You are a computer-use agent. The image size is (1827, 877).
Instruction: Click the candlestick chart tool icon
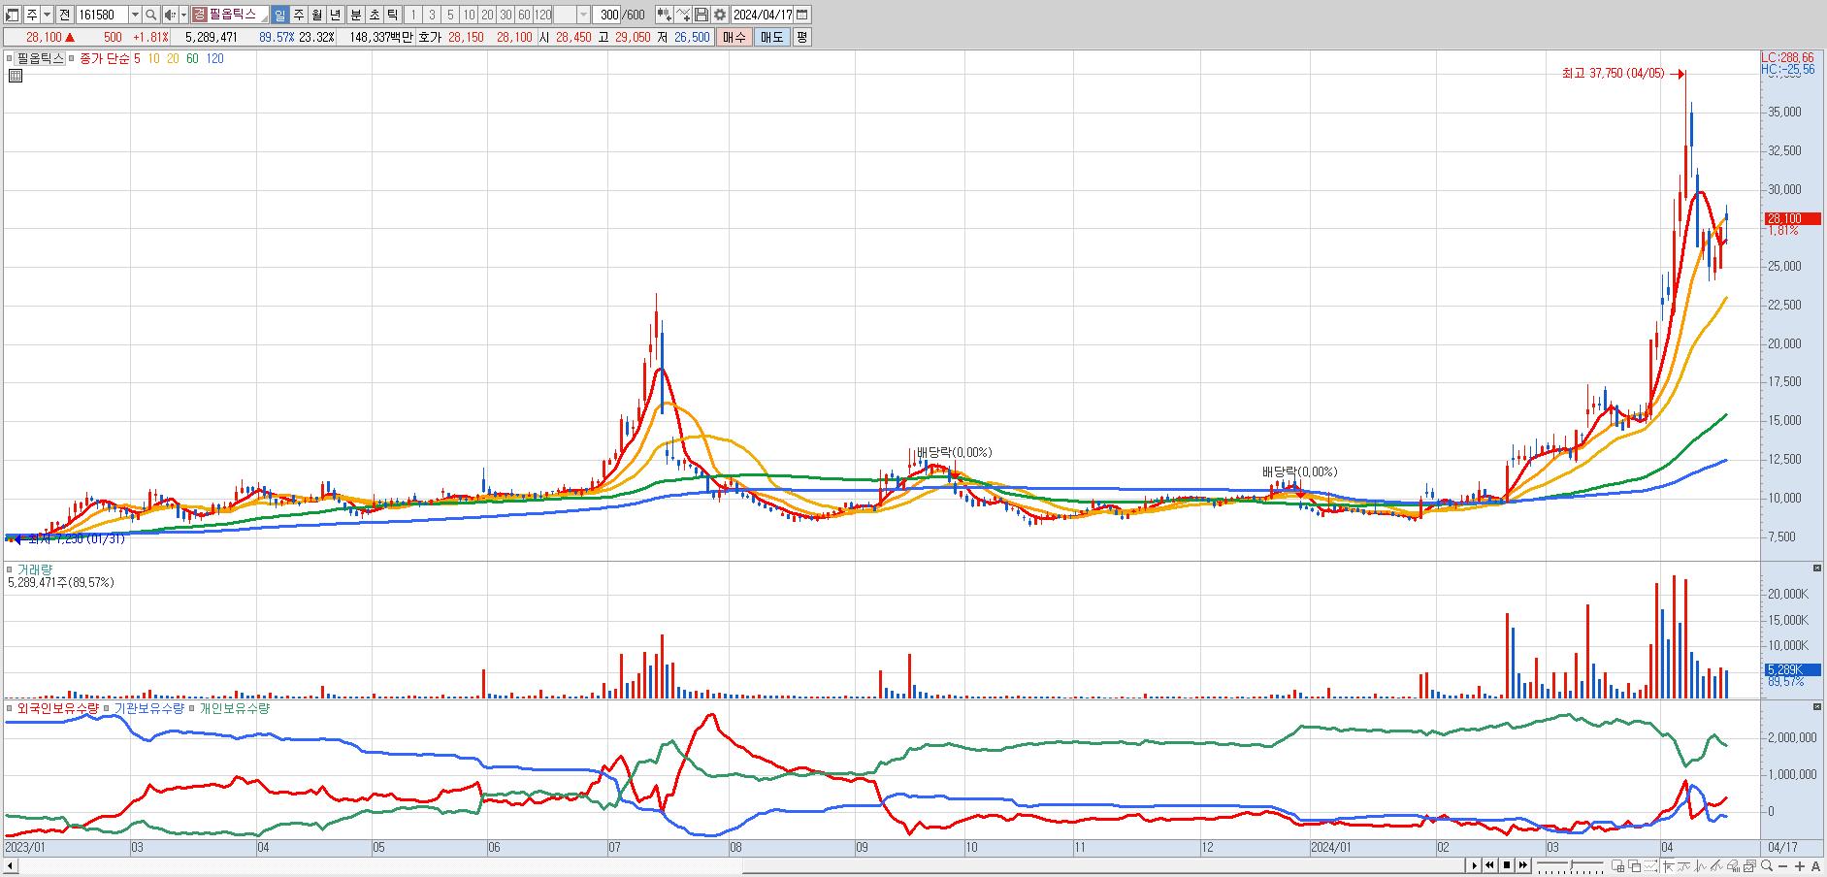664,15
